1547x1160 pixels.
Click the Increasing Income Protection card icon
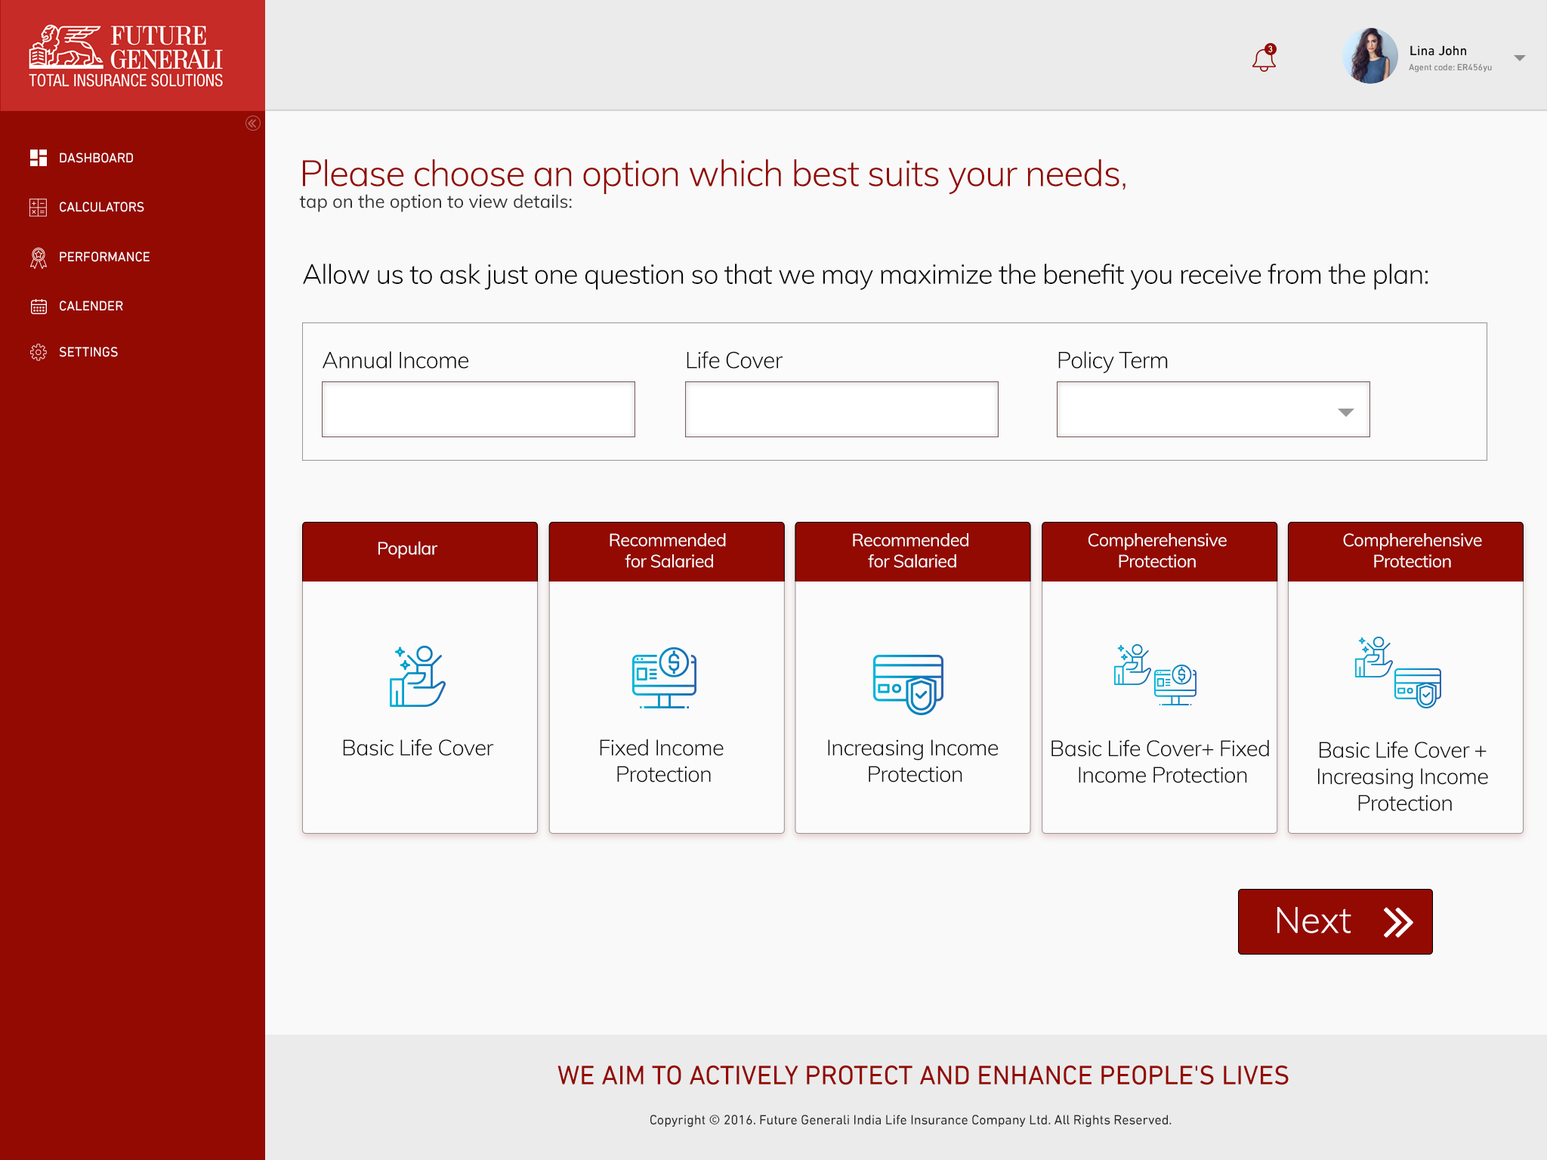(x=909, y=683)
